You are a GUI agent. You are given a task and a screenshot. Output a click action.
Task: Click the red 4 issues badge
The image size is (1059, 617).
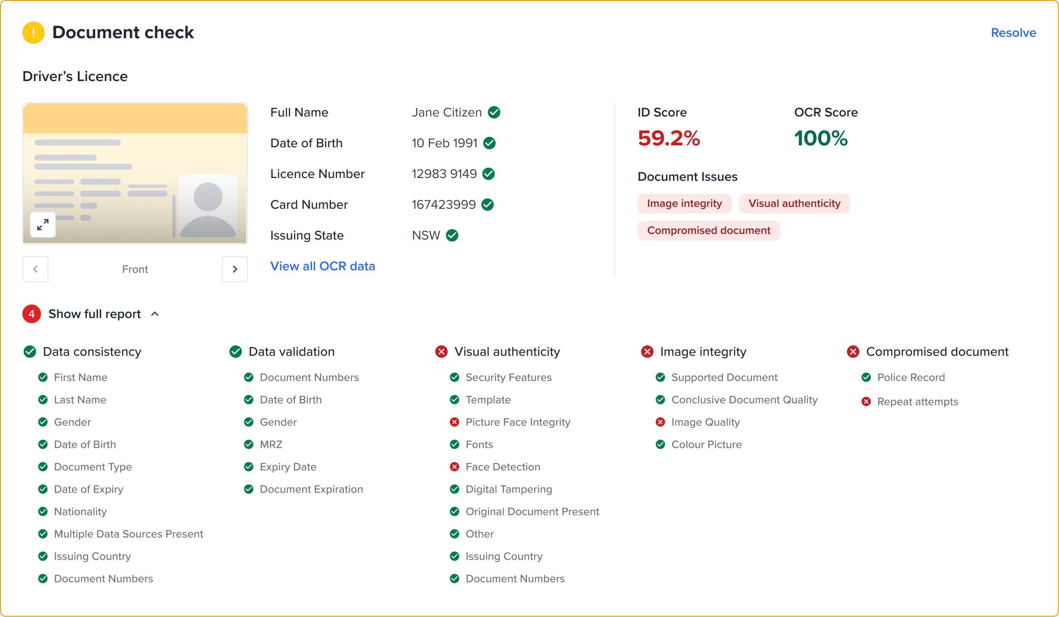pyautogui.click(x=32, y=314)
